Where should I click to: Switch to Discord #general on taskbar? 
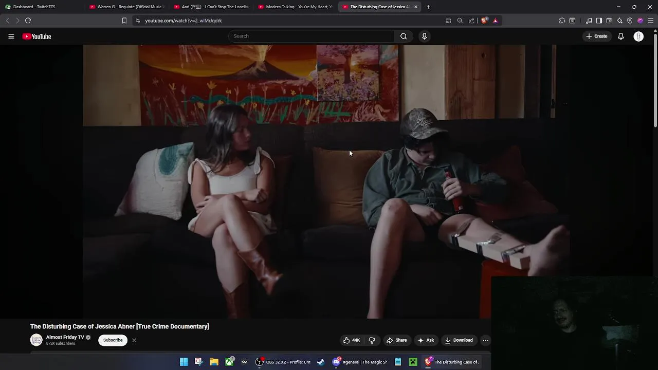point(359,362)
